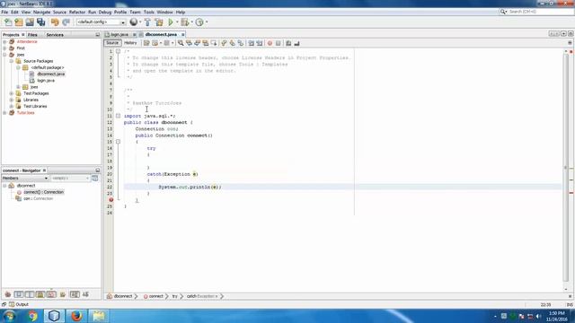
Task: Collapse the code fold at line 11
Action: coord(118,116)
